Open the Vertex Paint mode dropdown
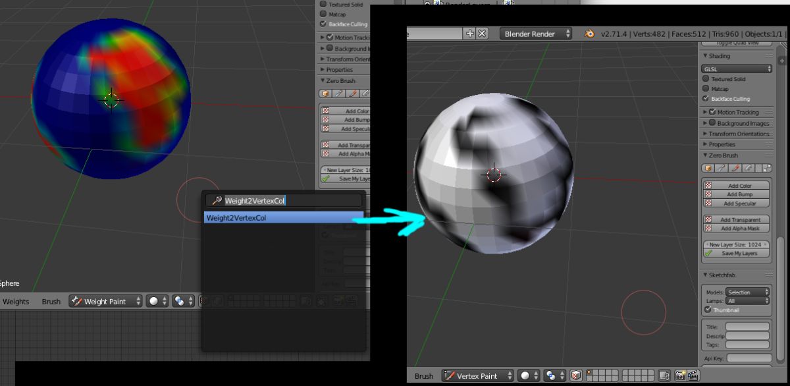790x386 pixels. tap(478, 375)
